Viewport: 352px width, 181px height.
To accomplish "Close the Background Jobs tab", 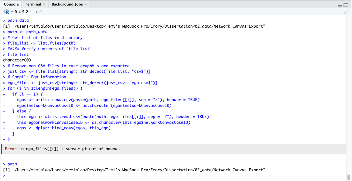I will click(x=86, y=5).
